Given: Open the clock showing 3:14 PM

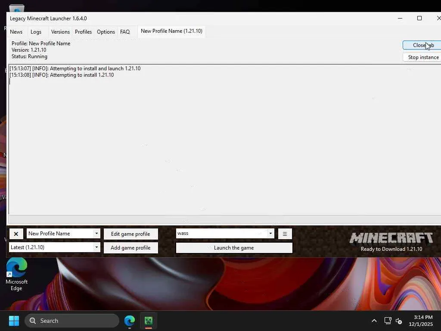Looking at the screenshot, I should (x=421, y=321).
